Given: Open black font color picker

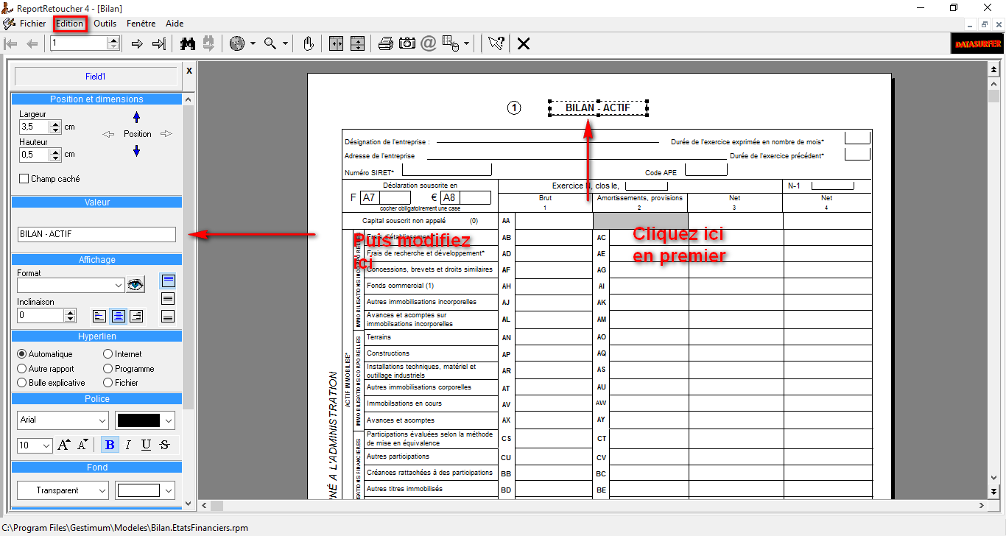Looking at the screenshot, I should [145, 420].
